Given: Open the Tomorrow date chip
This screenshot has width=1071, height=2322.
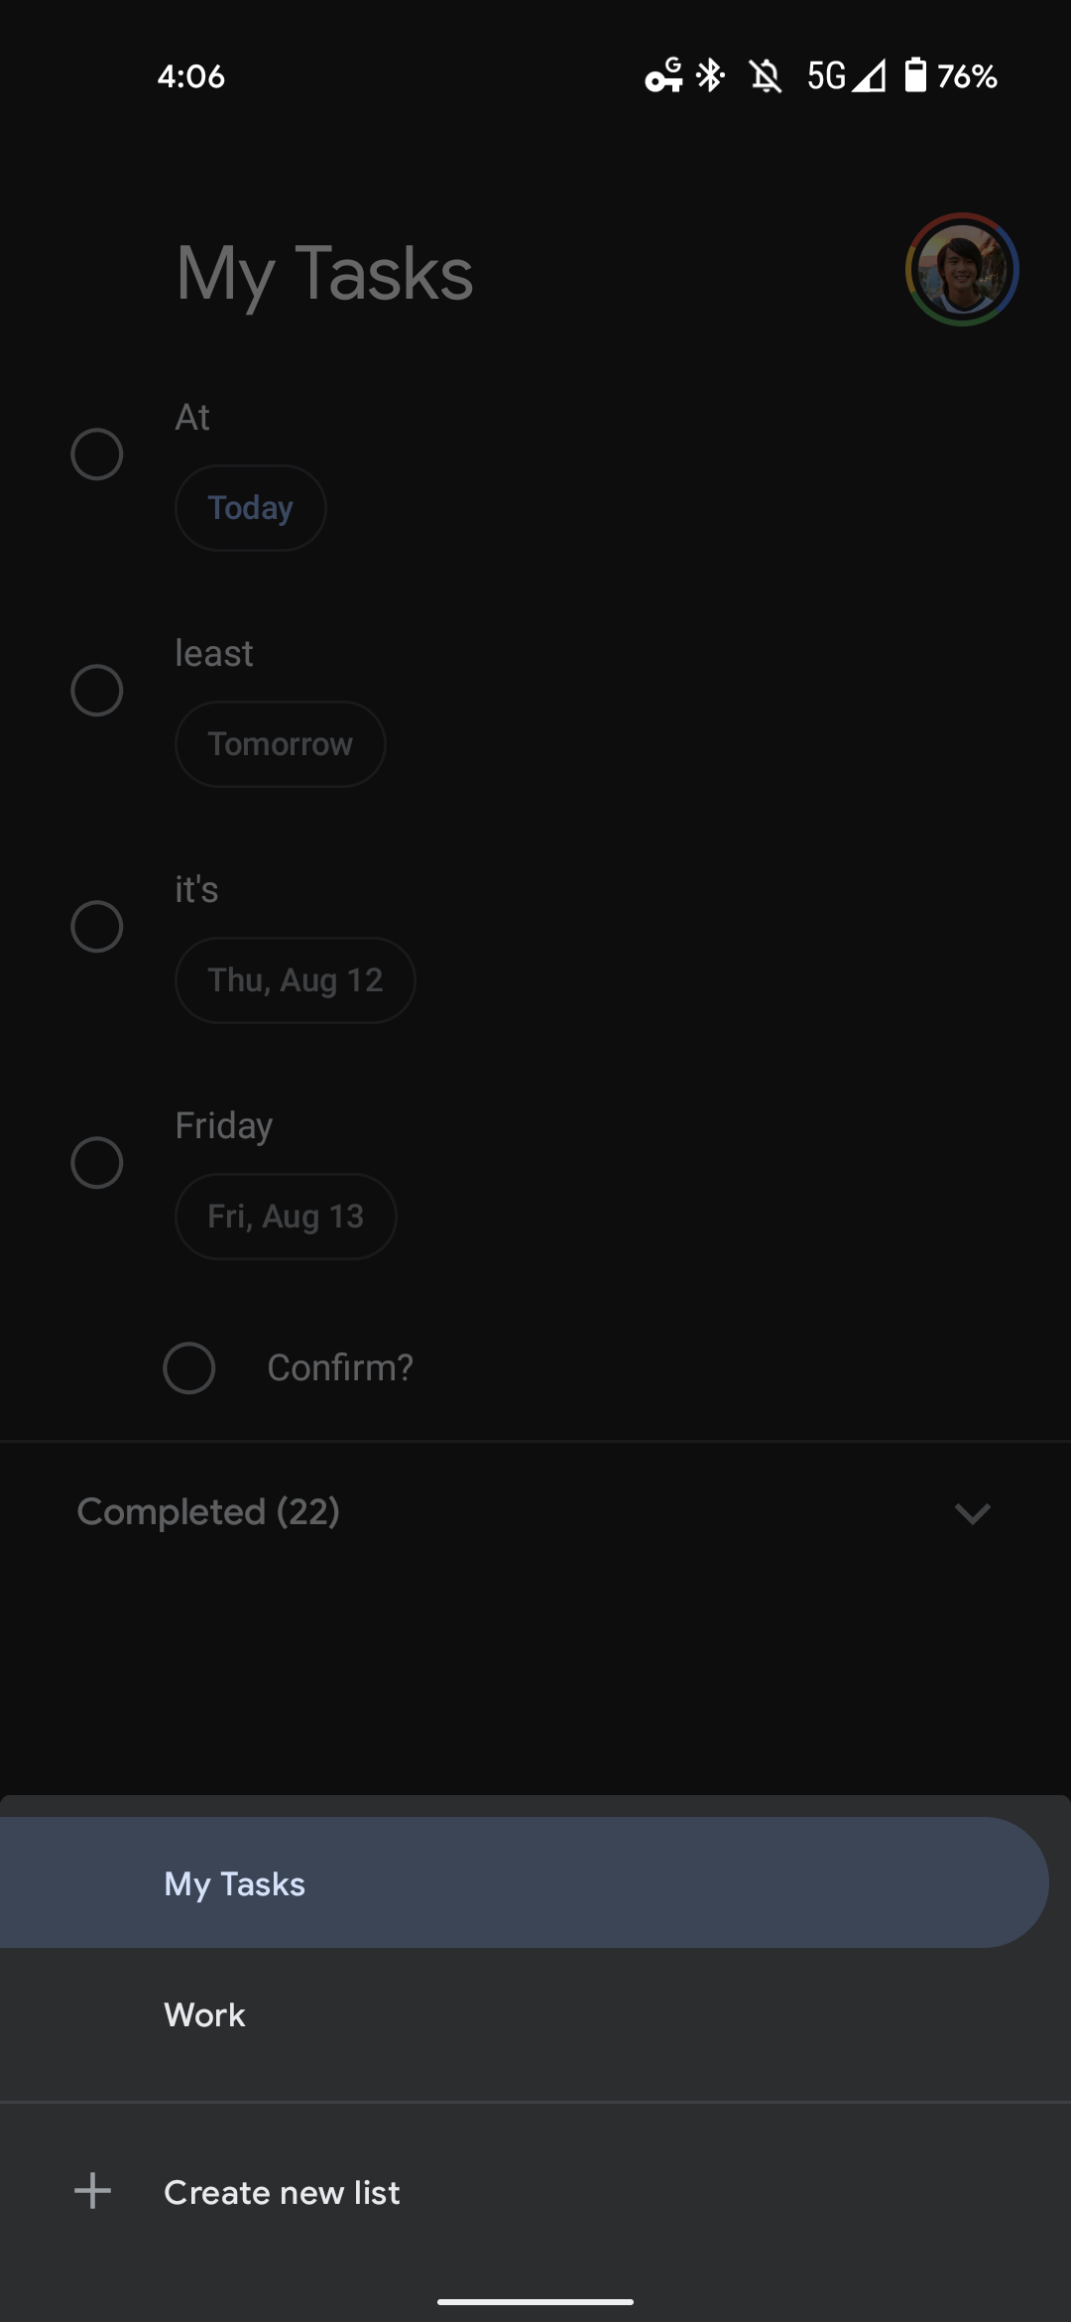Looking at the screenshot, I should pos(280,744).
